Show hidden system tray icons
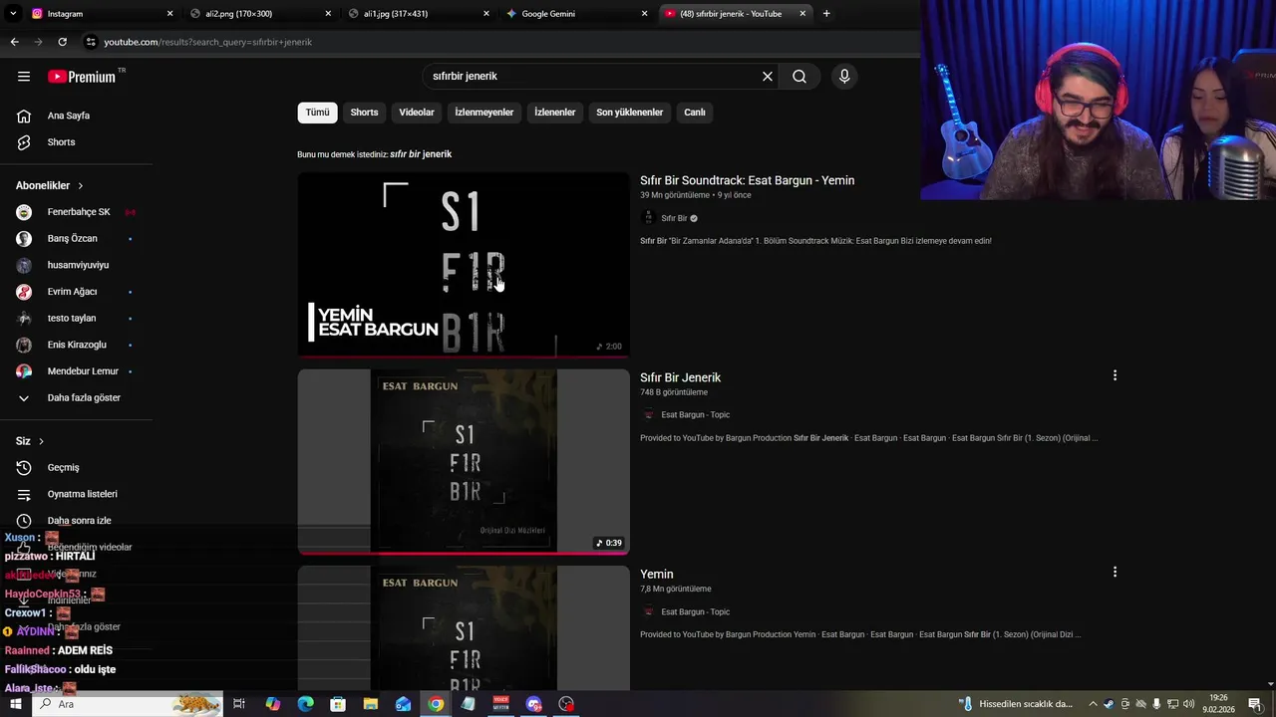This screenshot has height=717, width=1276. 1093,704
